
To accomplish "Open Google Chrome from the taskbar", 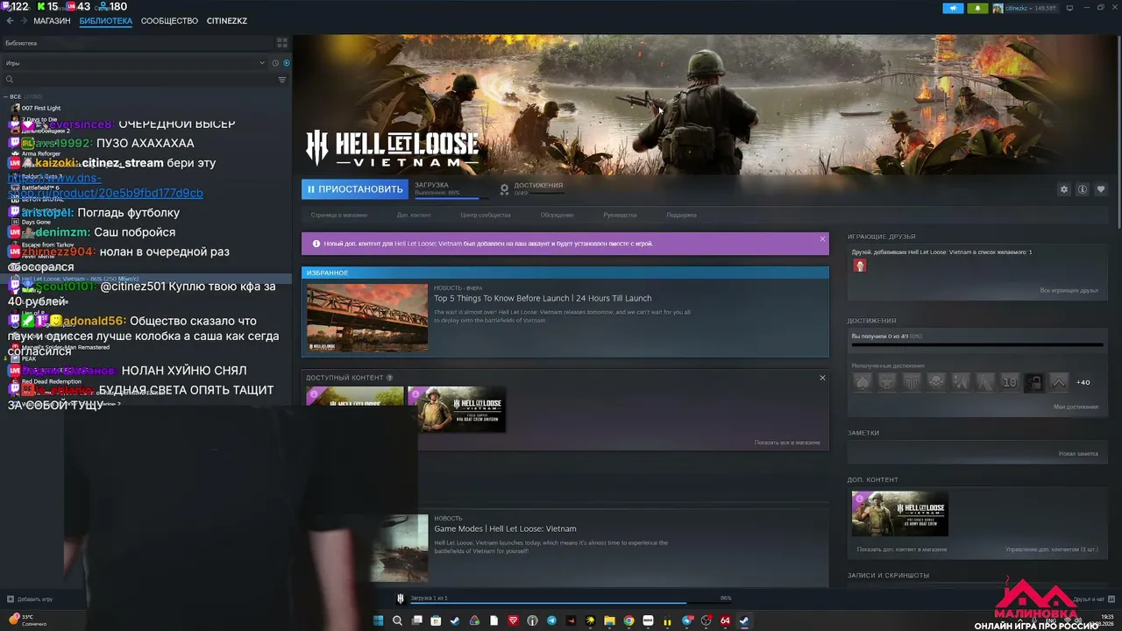I will [x=628, y=620].
